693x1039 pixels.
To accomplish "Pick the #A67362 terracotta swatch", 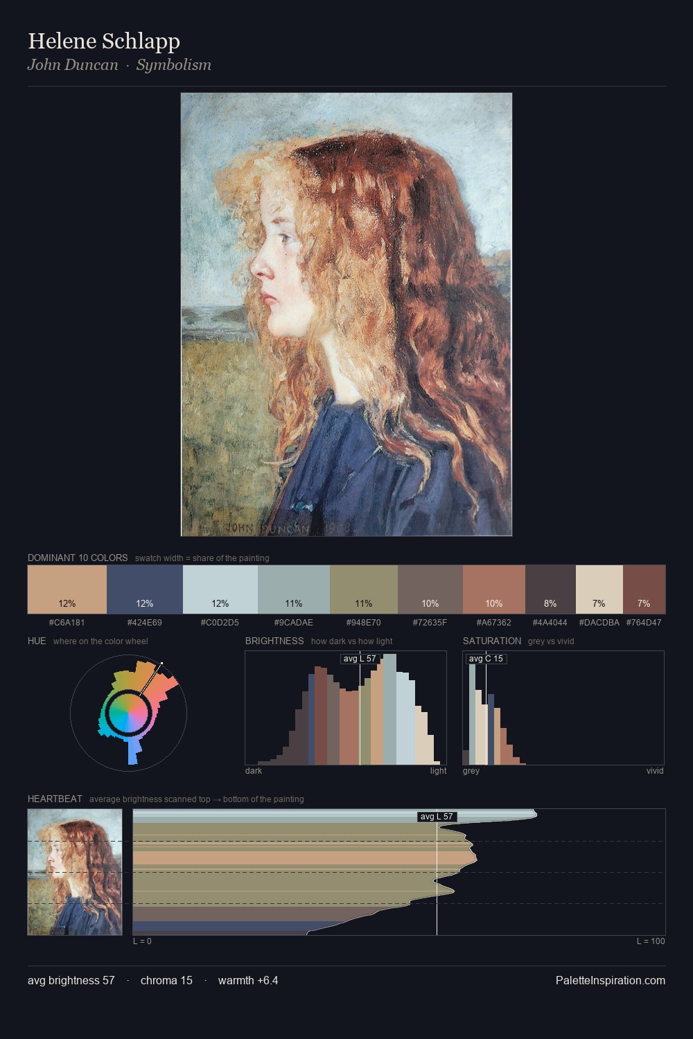I will point(494,589).
